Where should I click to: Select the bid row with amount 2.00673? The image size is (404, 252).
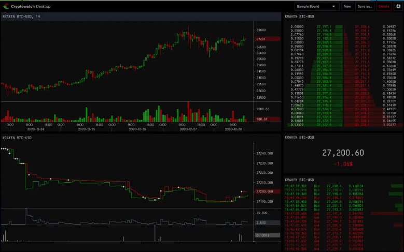click(x=315, y=105)
